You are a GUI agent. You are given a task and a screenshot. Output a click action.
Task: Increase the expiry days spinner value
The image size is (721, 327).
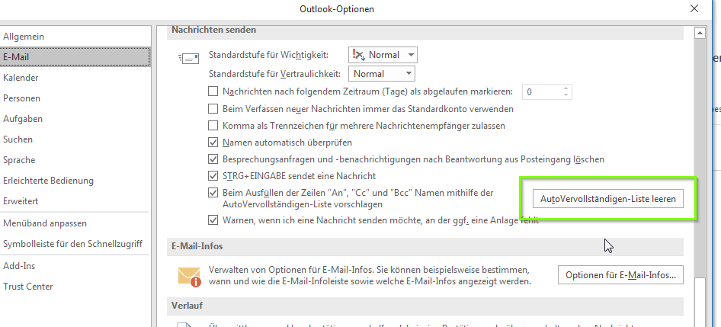pyautogui.click(x=566, y=88)
